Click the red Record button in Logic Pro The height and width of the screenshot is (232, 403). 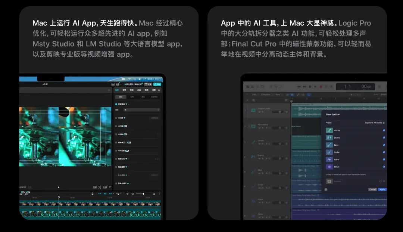tap(321, 87)
